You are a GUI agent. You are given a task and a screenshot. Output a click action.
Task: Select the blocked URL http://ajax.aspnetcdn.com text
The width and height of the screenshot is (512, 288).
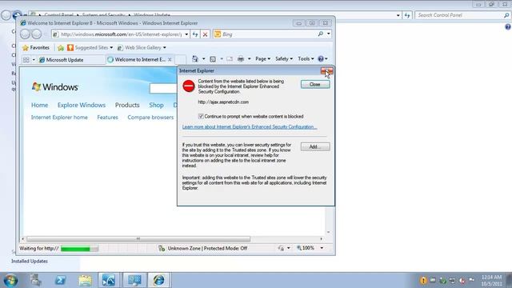(223, 102)
